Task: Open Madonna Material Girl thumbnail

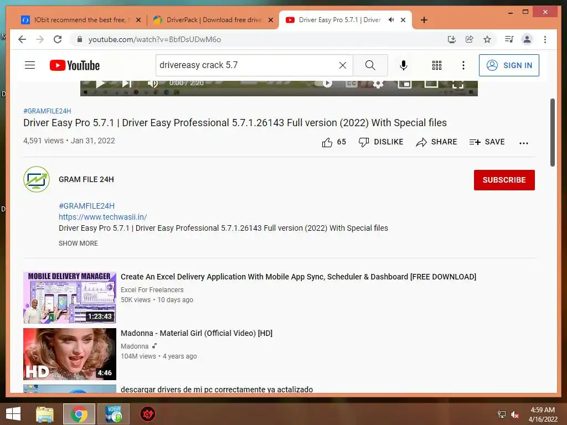Action: pyautogui.click(x=69, y=354)
